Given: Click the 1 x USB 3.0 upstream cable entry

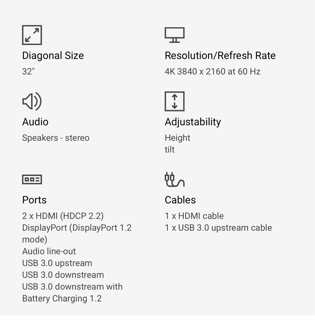Looking at the screenshot, I should [x=218, y=228].
